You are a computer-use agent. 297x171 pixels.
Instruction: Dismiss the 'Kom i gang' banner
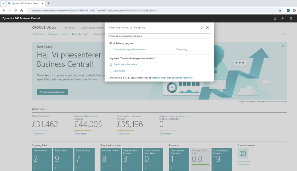[282, 46]
